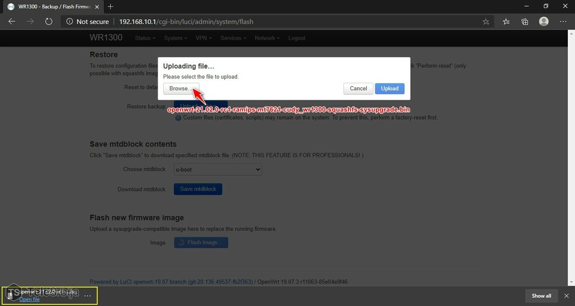The width and height of the screenshot is (575, 306).
Task: Click Logout in the navigation bar
Action: tap(296, 38)
